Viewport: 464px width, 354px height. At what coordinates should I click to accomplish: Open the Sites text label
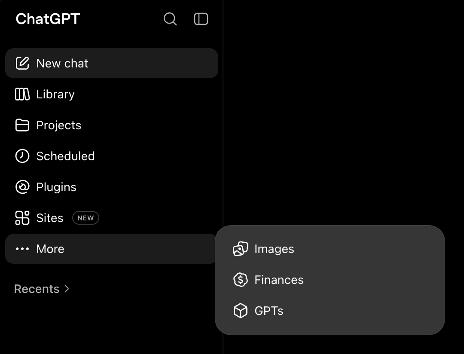50,218
